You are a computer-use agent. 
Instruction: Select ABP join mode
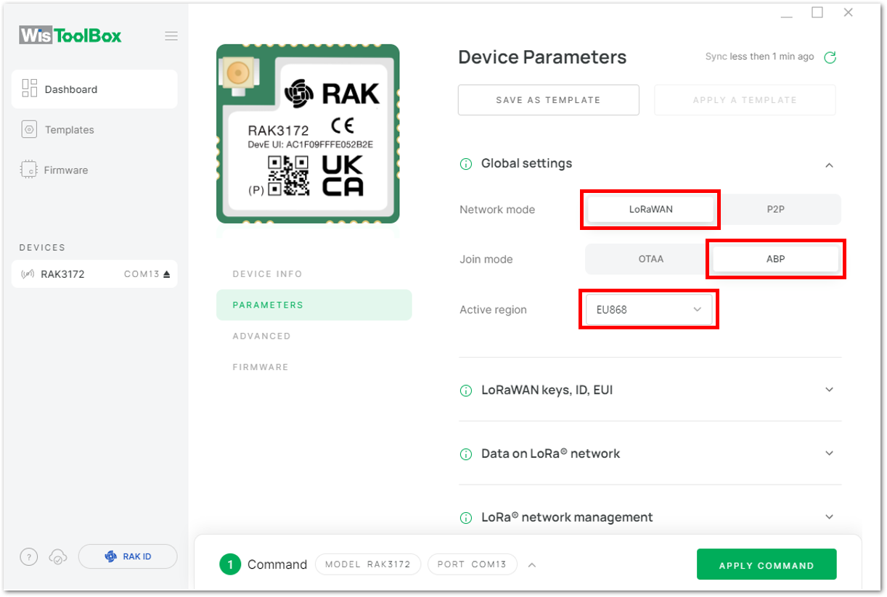(x=776, y=259)
